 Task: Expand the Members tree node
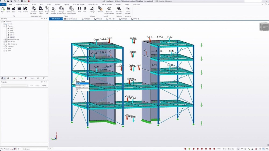(x=4, y=46)
